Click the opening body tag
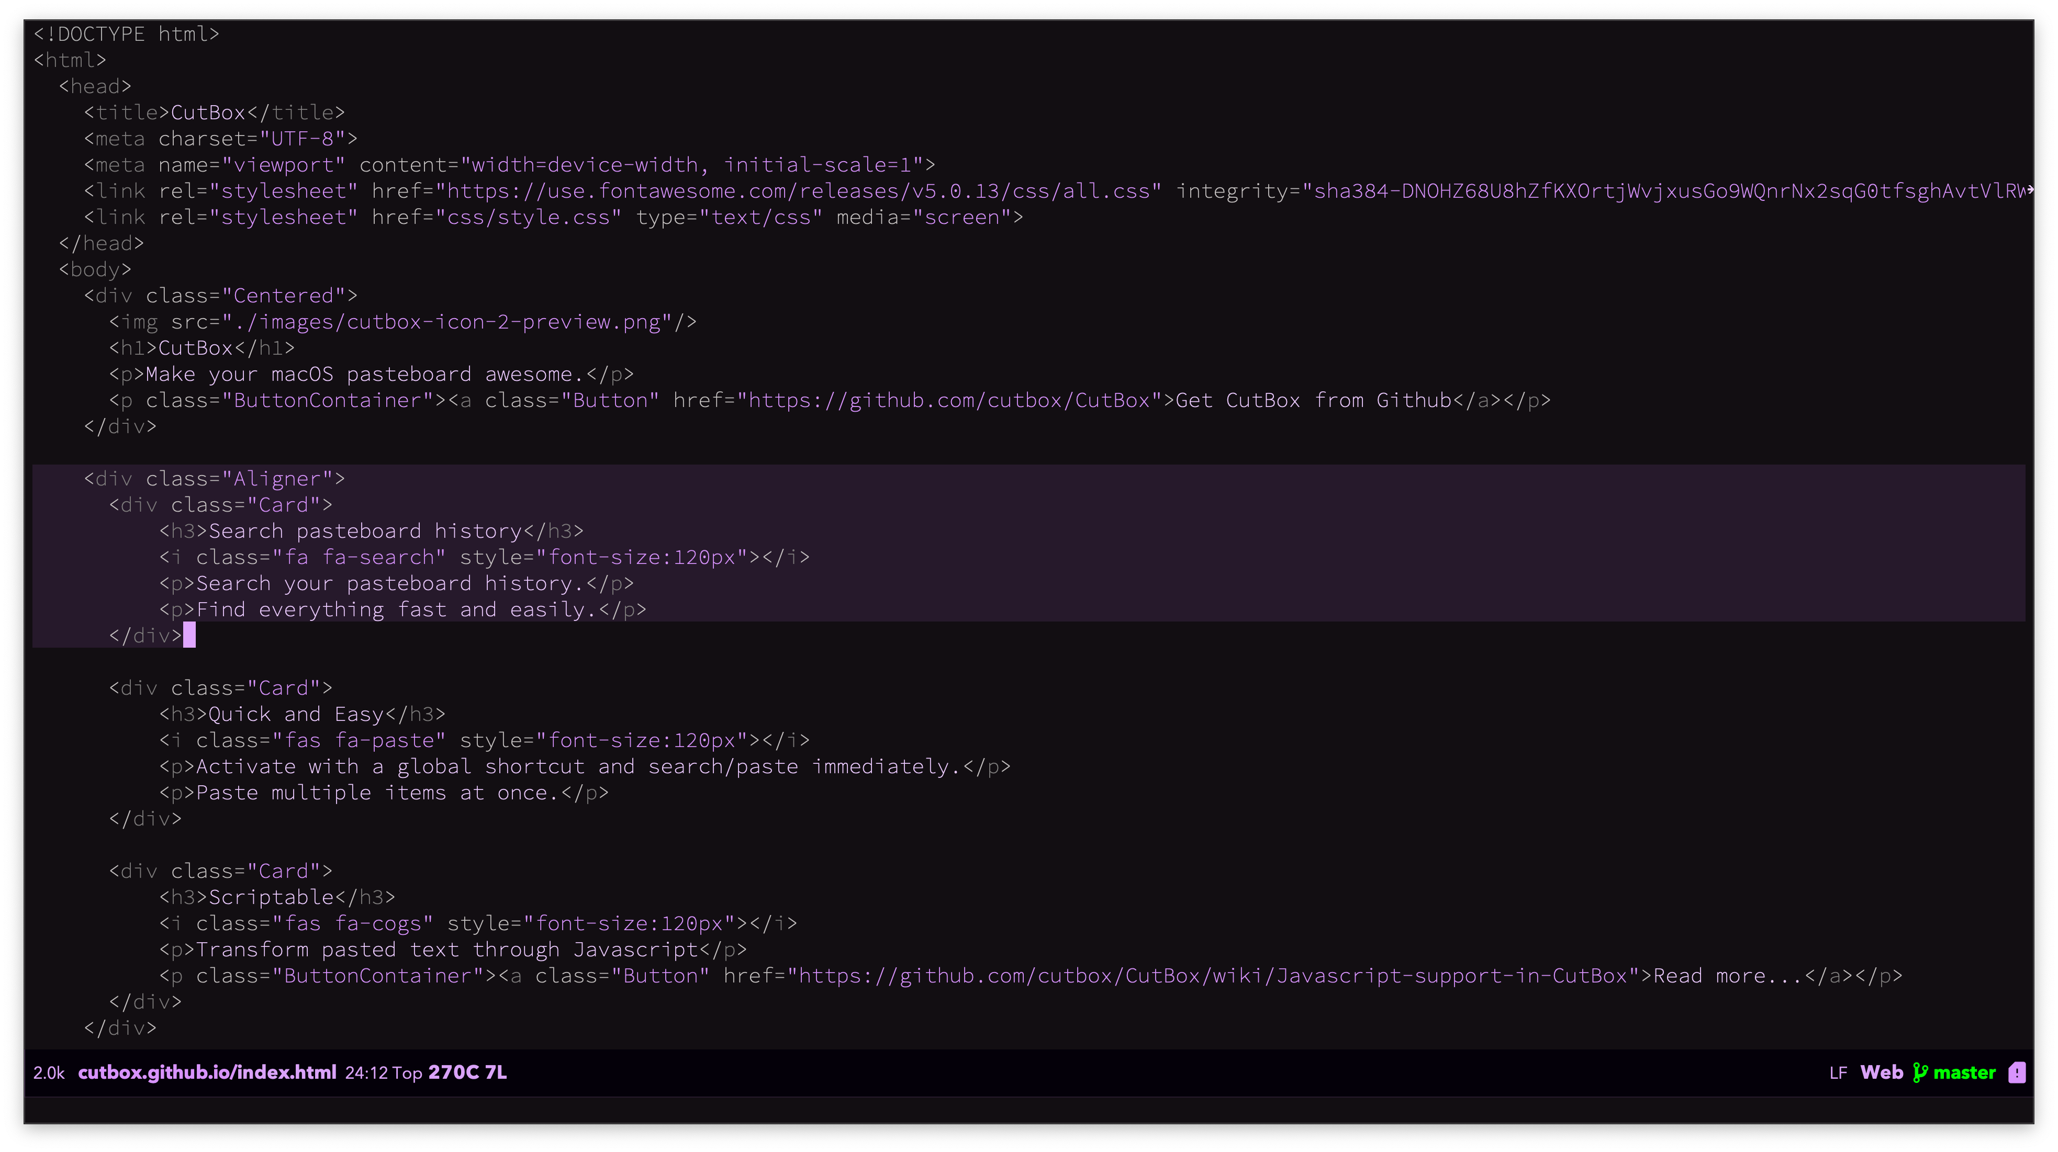 95,270
